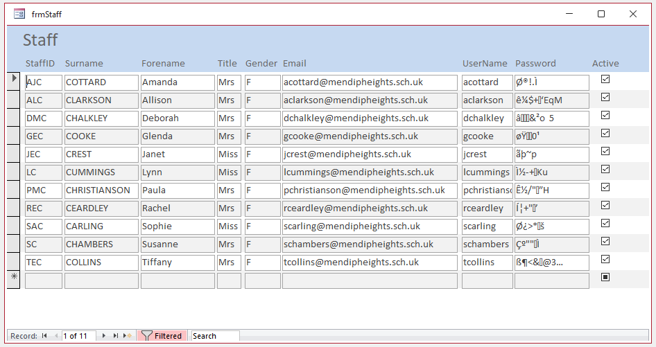
Task: Select the PMC row selector
Action: [x=14, y=190]
